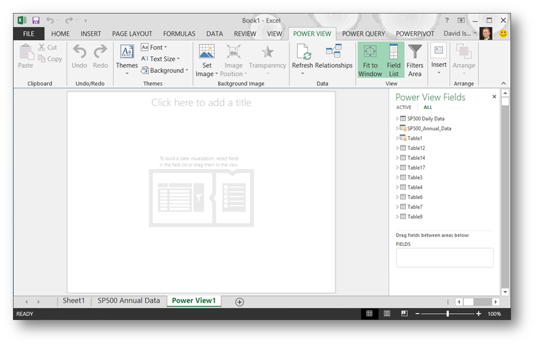Show ALL fields in Power View Fields
The height and width of the screenshot is (346, 537).
[x=427, y=107]
